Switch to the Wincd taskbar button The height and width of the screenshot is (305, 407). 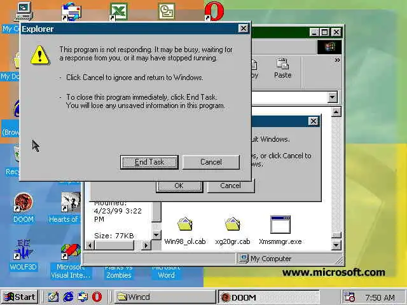[x=165, y=297]
